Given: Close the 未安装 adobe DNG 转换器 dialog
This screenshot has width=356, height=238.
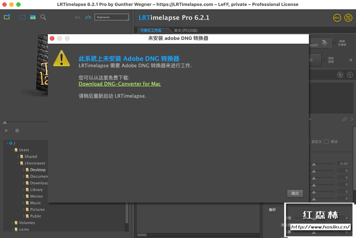Looking at the screenshot, I should coord(52,38).
